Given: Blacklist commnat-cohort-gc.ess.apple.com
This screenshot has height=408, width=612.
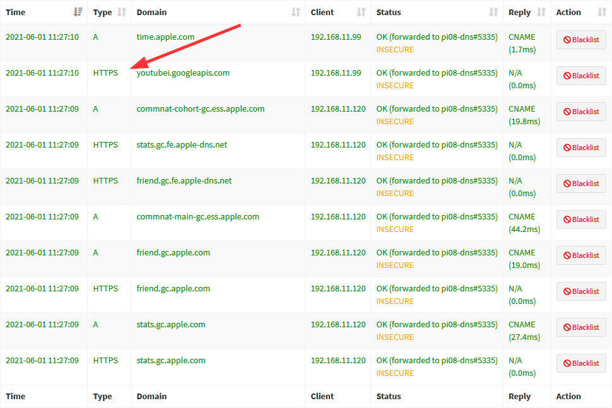Looking at the screenshot, I should 581,112.
